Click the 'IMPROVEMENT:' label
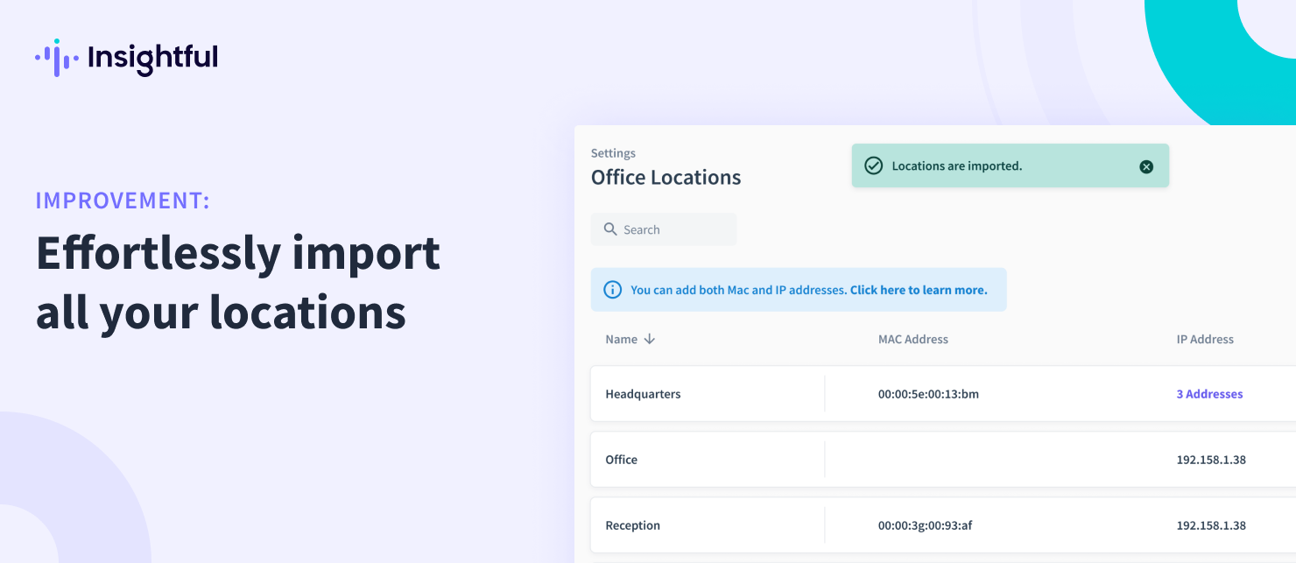Viewport: 1296px width, 563px height. 123,201
